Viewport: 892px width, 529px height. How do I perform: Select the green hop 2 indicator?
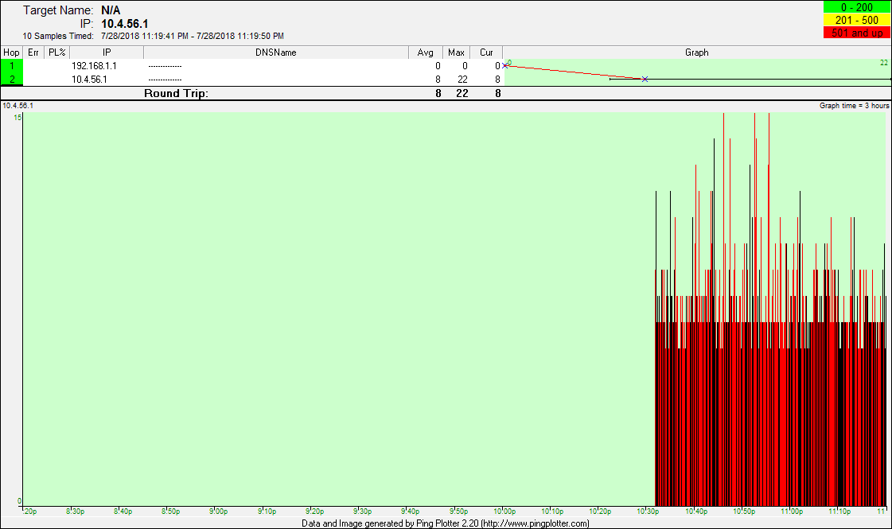click(x=12, y=79)
